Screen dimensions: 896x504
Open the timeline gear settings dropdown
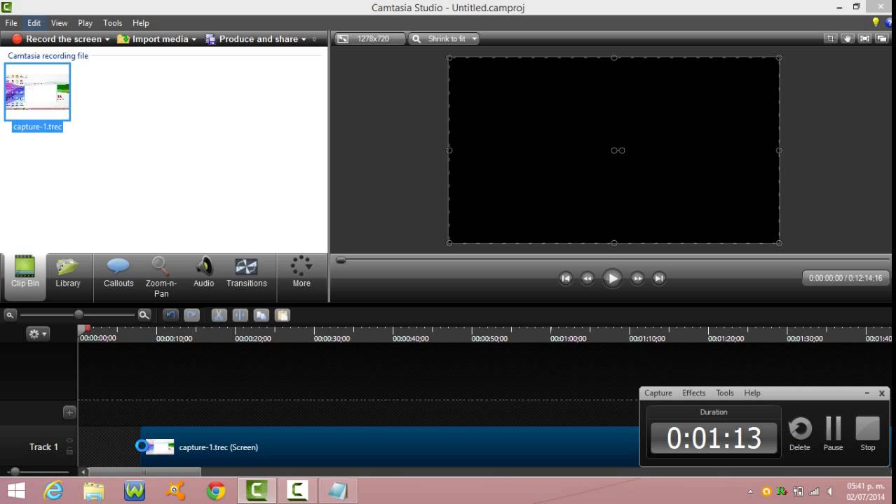37,334
